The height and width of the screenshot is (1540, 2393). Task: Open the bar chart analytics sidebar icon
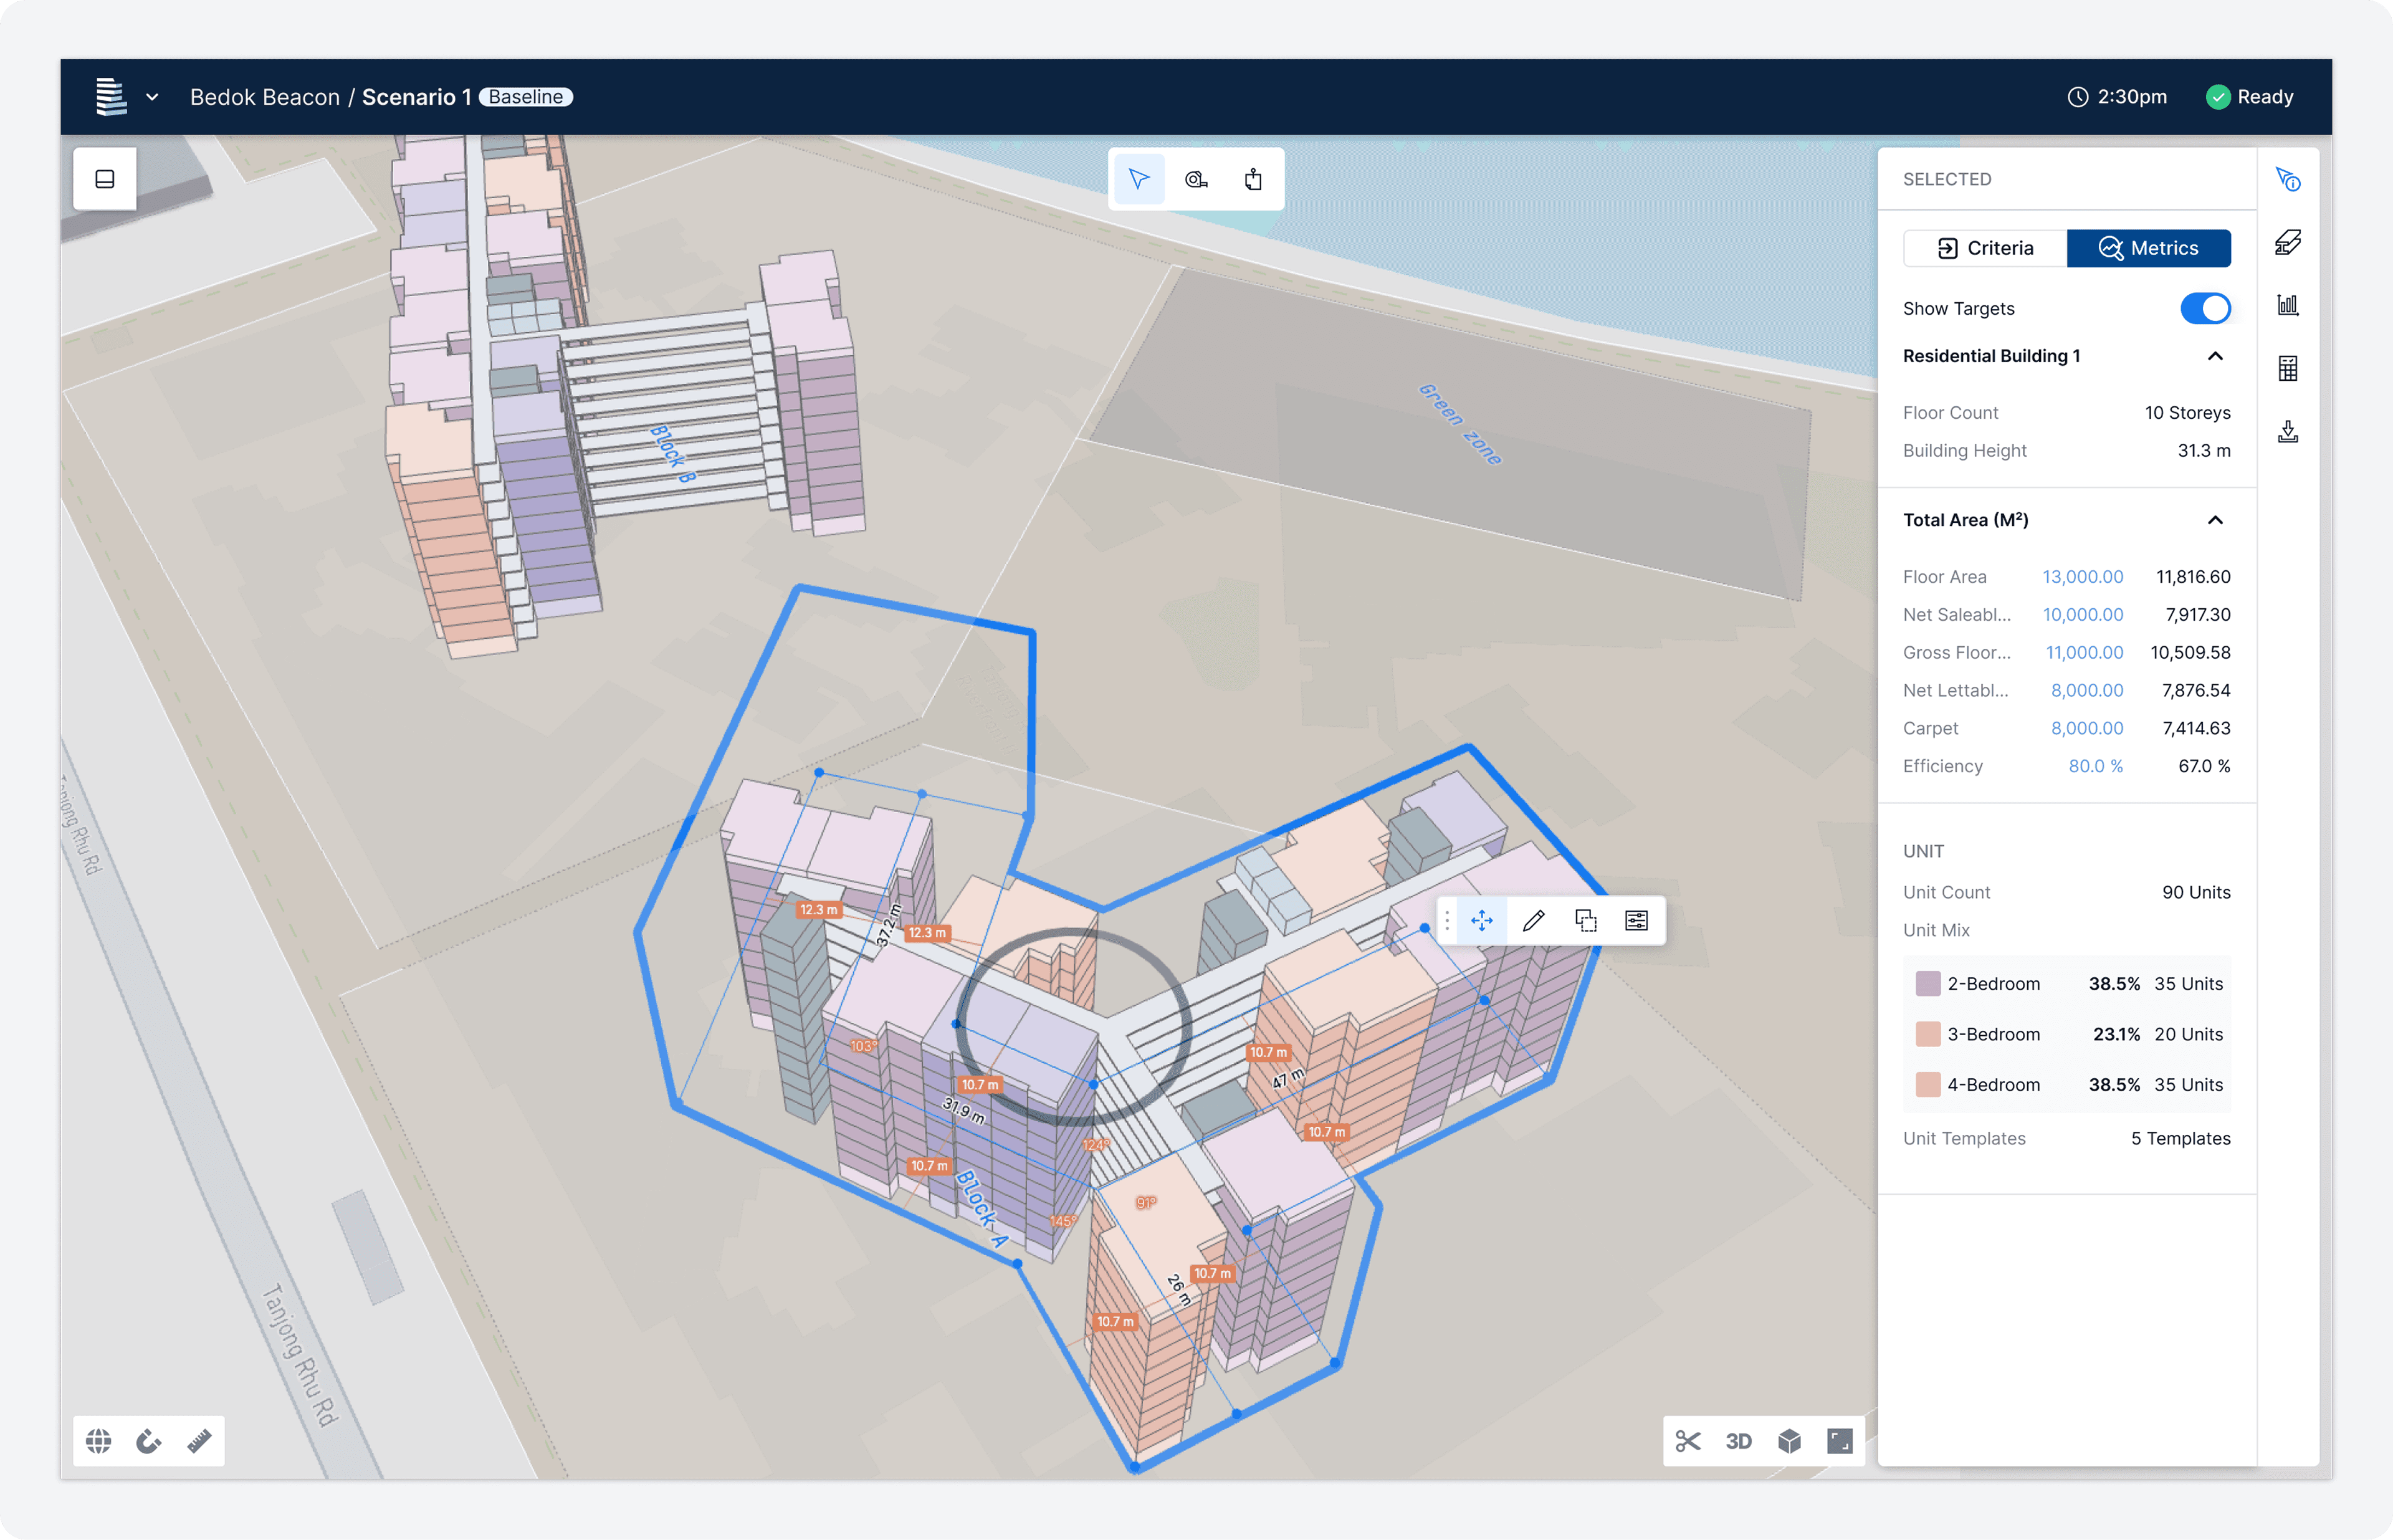pos(2288,305)
